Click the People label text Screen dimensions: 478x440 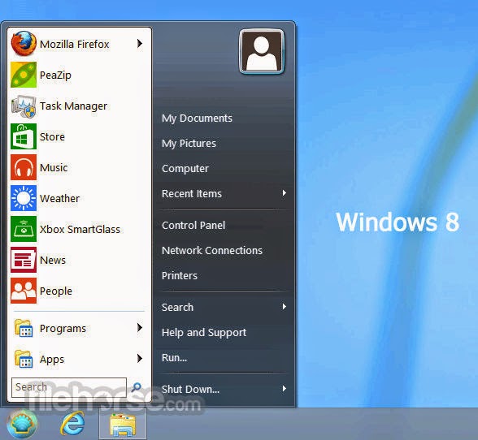[x=56, y=291]
